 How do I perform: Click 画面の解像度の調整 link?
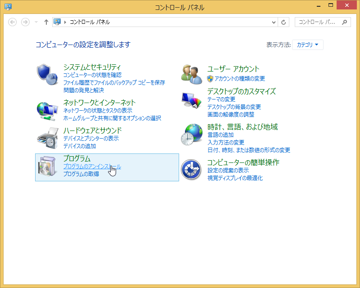coord(231,114)
